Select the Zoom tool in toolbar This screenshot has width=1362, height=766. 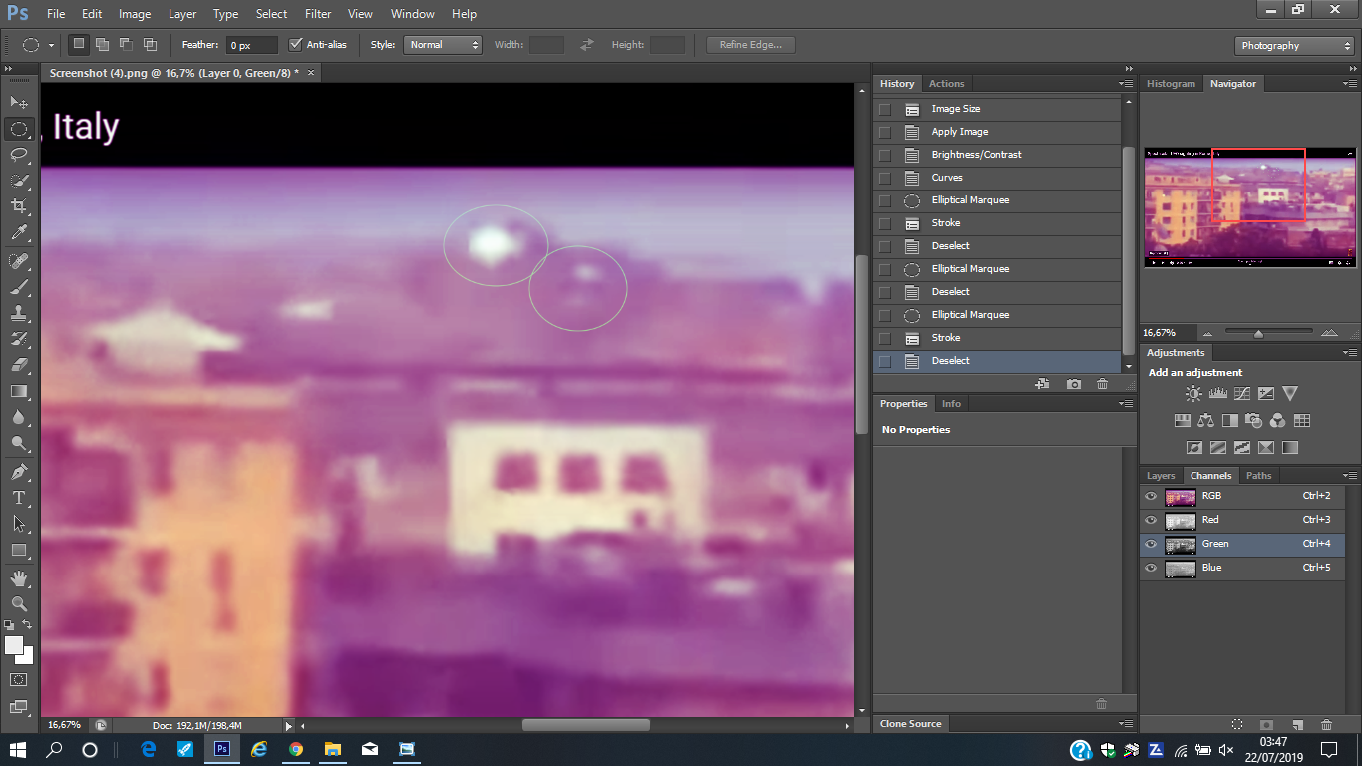[18, 603]
